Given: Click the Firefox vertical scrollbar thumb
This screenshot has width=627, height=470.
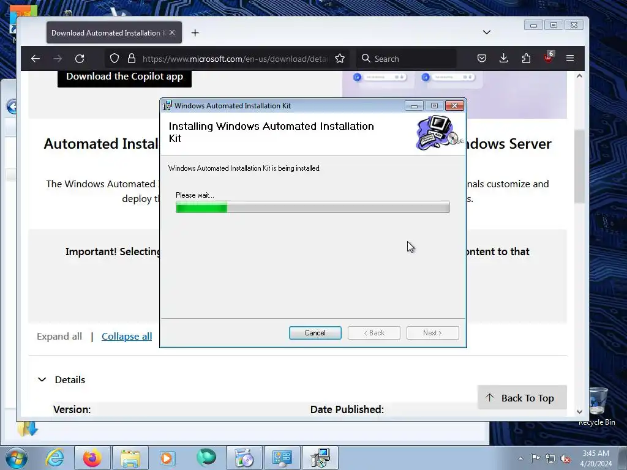Looking at the screenshot, I should (x=579, y=166).
